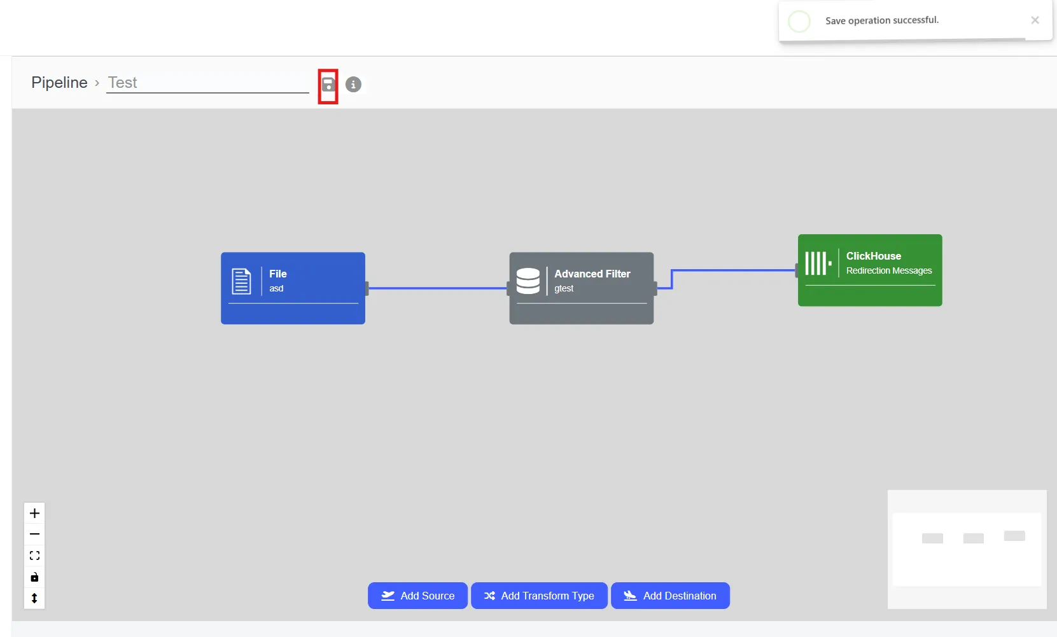Select the ClickHouse logo icon
Image resolution: width=1057 pixels, height=637 pixels.
point(818,263)
